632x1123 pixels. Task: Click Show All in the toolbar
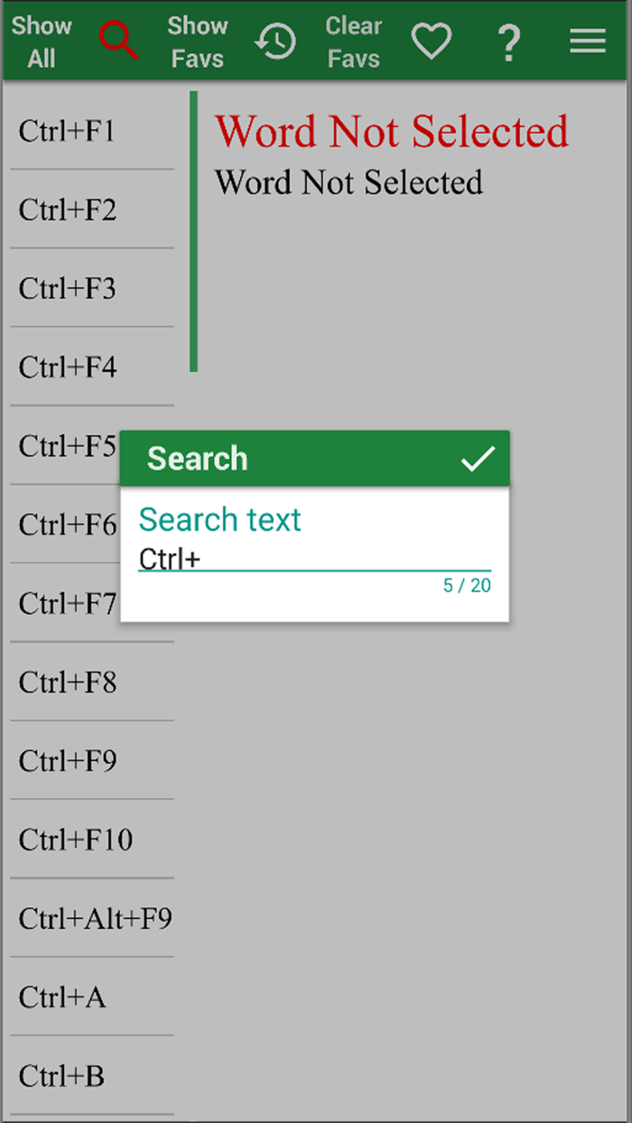42,42
